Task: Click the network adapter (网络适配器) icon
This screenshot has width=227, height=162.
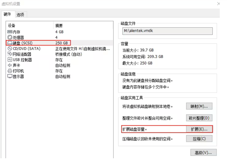Action: click(x=10, y=54)
